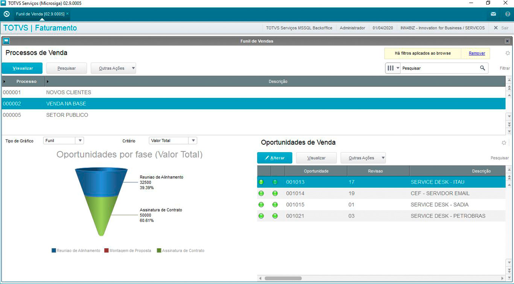The image size is (514, 284).
Task: Sort by Oportunidade column header
Action: point(316,171)
